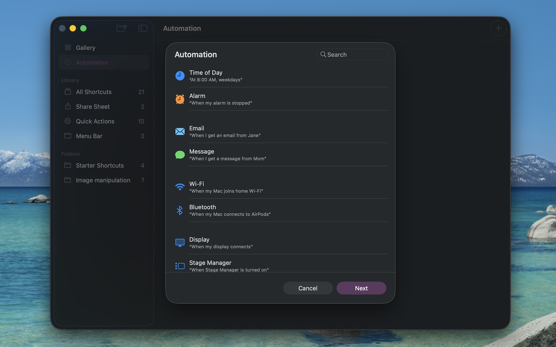
Task: Choose the Wi-Fi trigger
Action: tap(280, 187)
